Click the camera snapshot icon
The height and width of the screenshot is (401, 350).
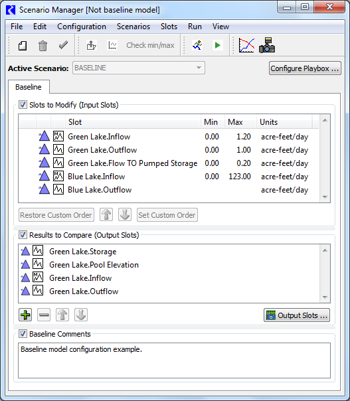pyautogui.click(x=267, y=45)
